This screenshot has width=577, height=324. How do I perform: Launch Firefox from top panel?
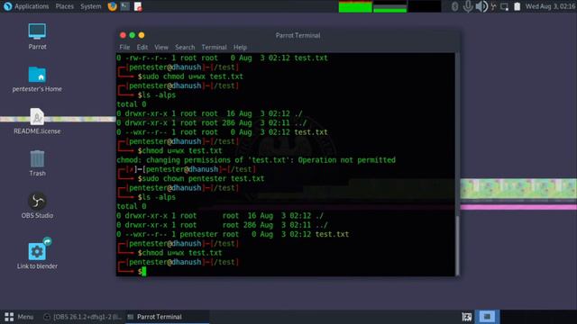coord(112,6)
